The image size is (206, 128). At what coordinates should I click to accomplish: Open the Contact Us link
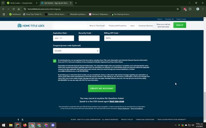coord(169,19)
